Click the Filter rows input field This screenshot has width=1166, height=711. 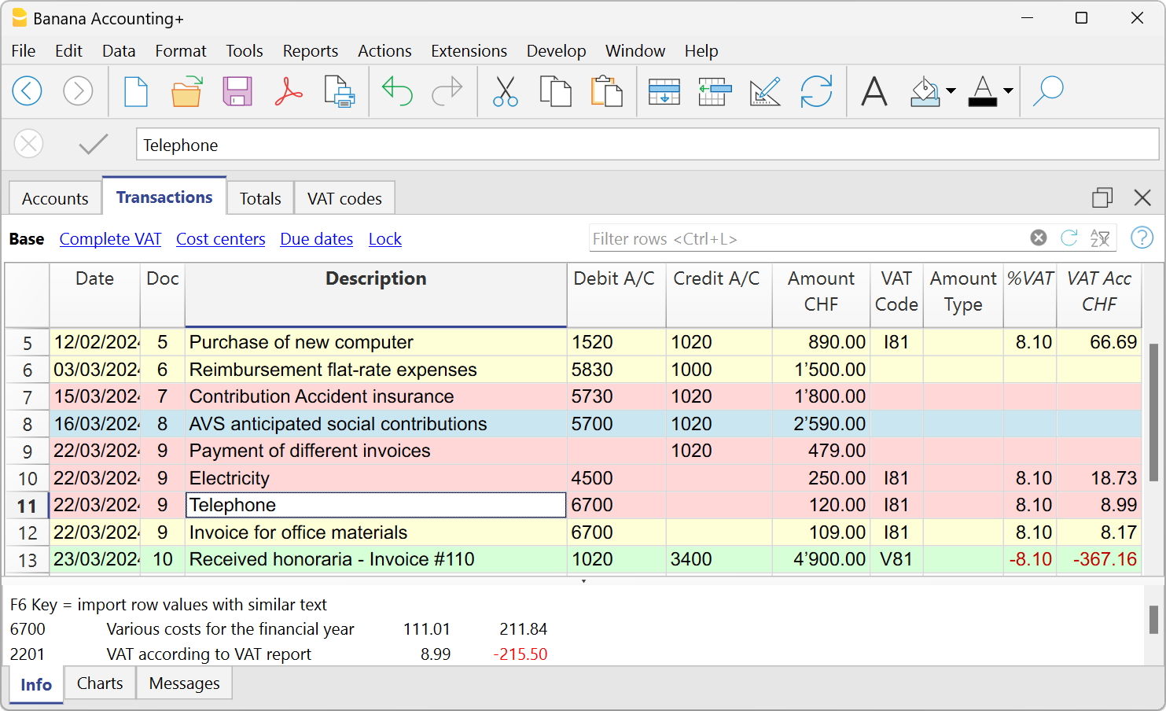(x=786, y=238)
